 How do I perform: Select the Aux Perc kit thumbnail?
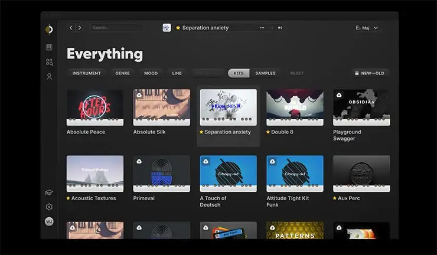click(361, 174)
